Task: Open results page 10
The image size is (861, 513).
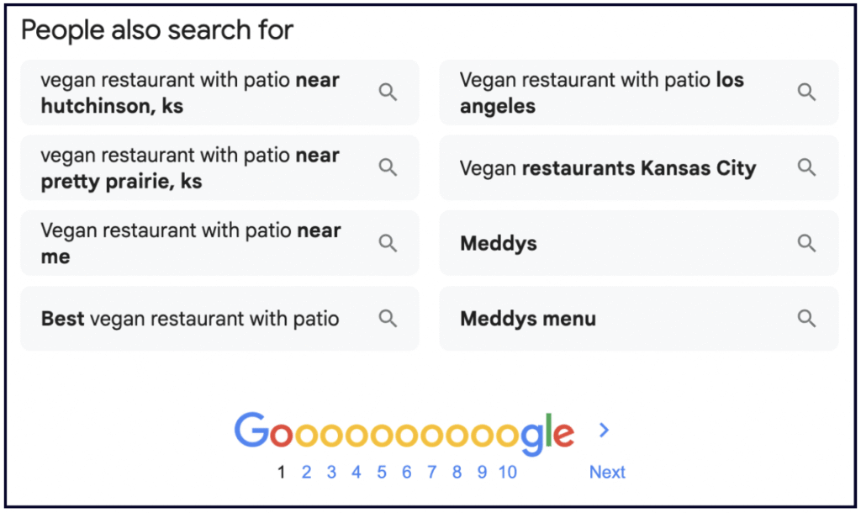Action: [x=507, y=472]
